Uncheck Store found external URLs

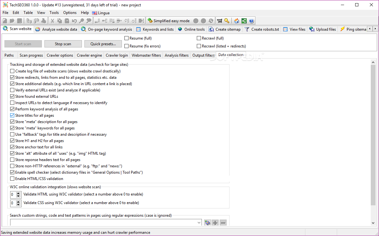12,96
